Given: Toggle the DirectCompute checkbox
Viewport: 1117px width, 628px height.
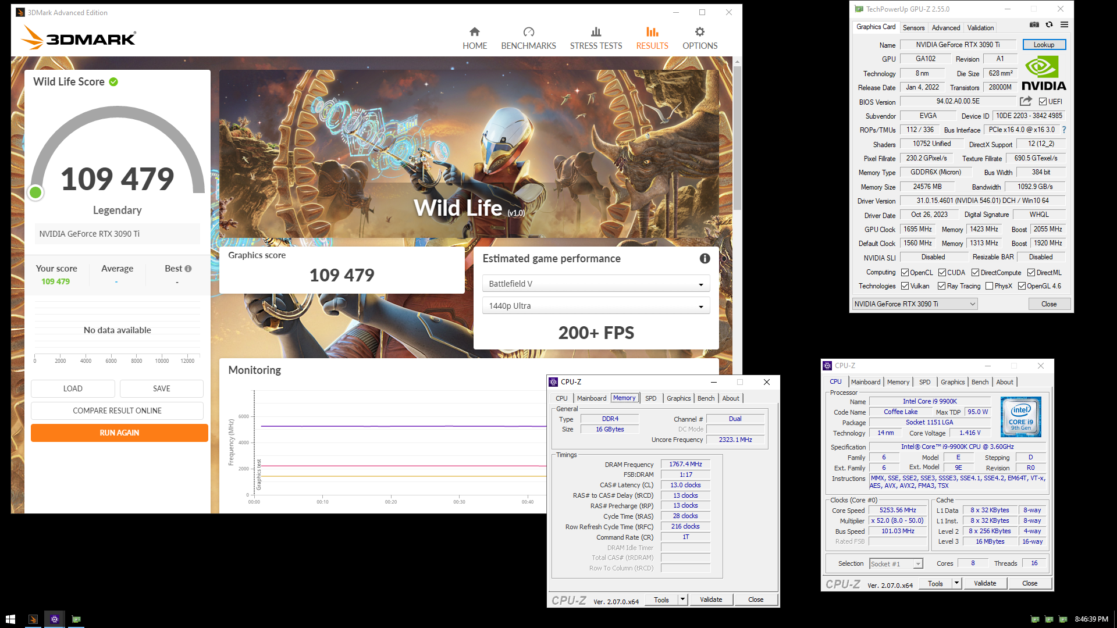Looking at the screenshot, I should point(975,273).
